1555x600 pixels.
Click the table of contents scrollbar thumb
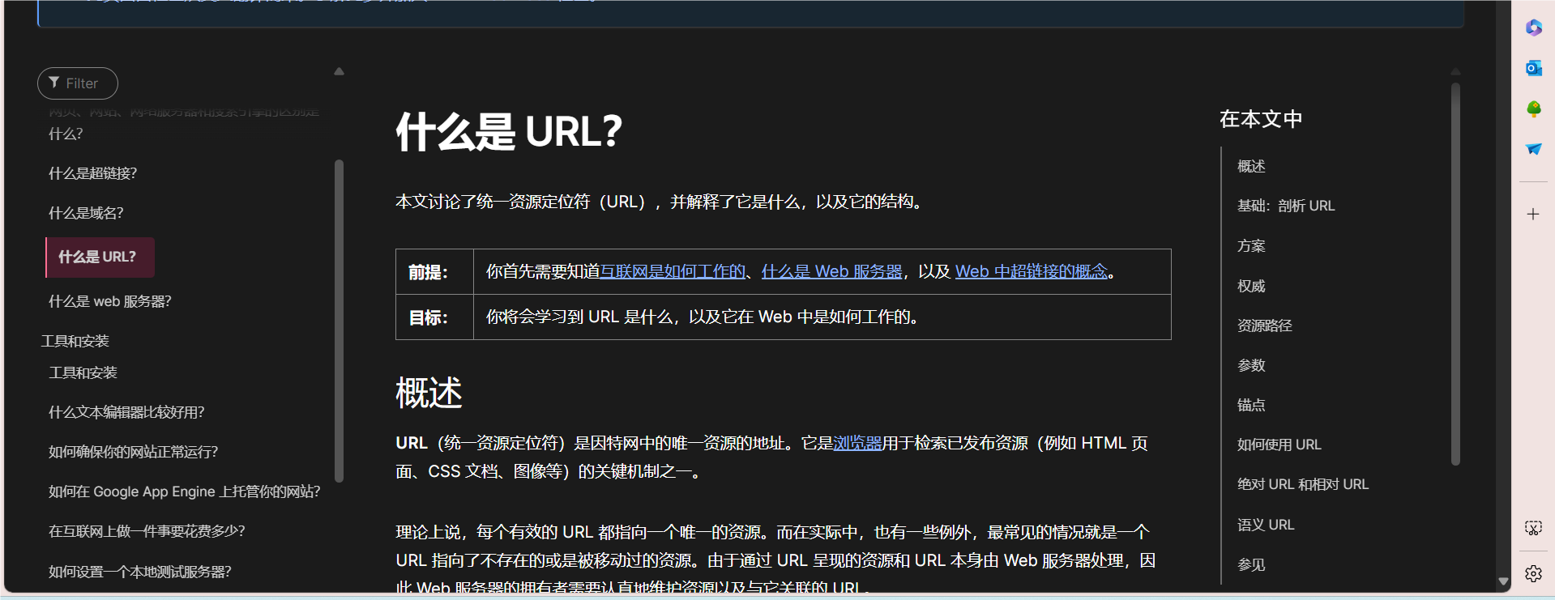(x=1455, y=274)
